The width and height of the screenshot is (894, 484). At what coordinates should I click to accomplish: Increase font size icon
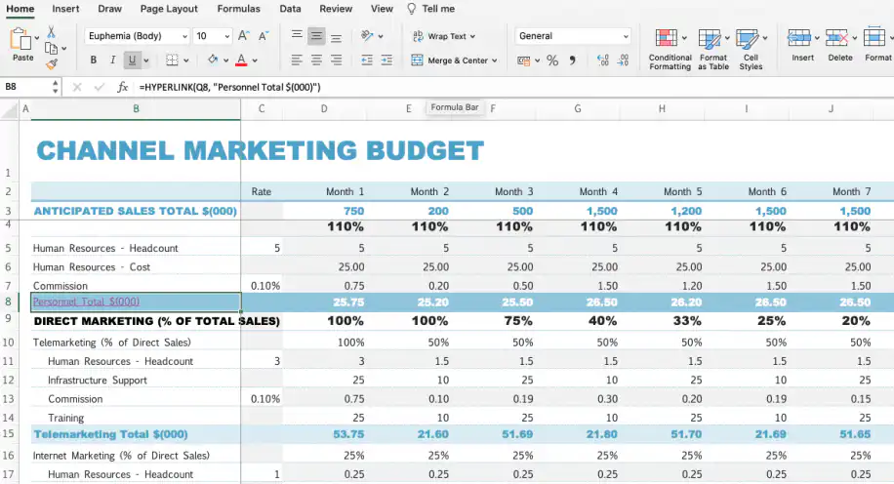pos(243,36)
